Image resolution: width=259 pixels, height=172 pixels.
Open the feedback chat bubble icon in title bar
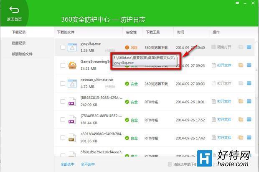pos(237,3)
